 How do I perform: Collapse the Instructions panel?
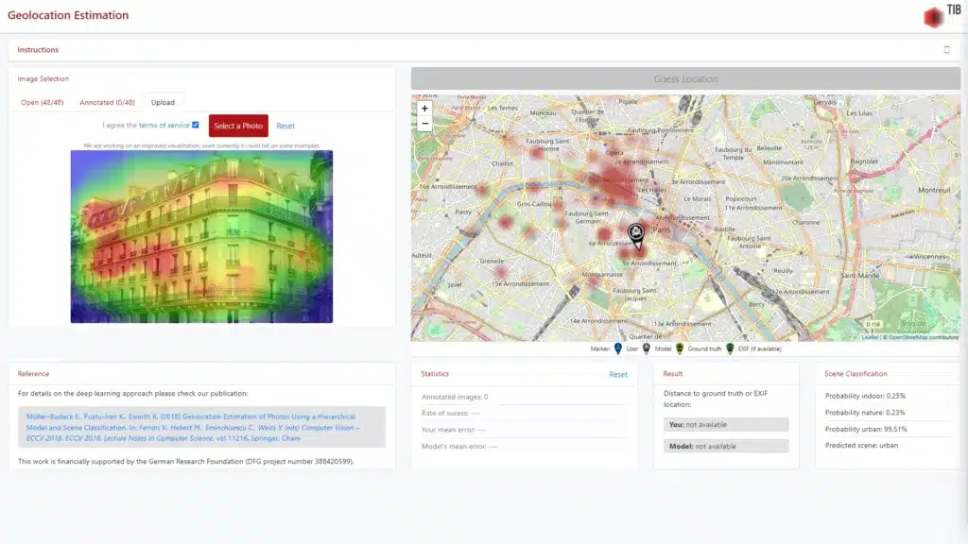tap(946, 50)
